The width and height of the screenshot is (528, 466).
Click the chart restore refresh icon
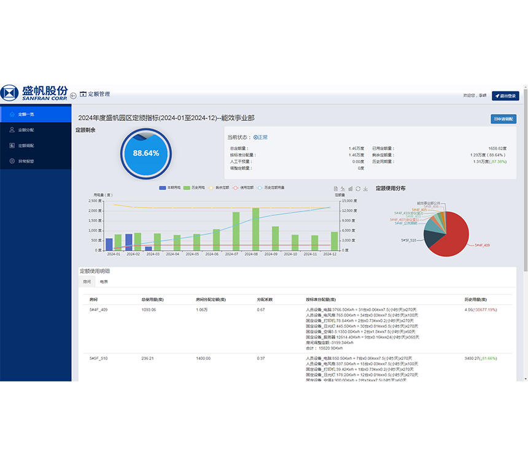358,189
